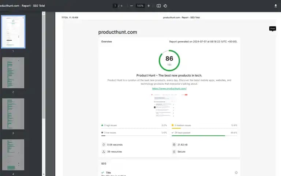Open the https://www.producthunt.com/ link
The width and height of the screenshot is (281, 176).
(169, 88)
